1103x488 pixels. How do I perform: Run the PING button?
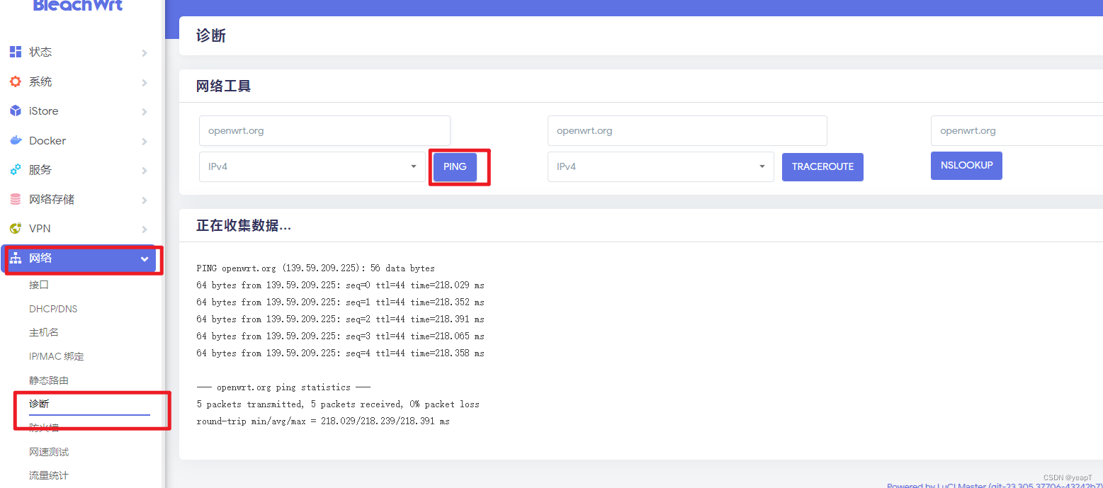click(455, 167)
